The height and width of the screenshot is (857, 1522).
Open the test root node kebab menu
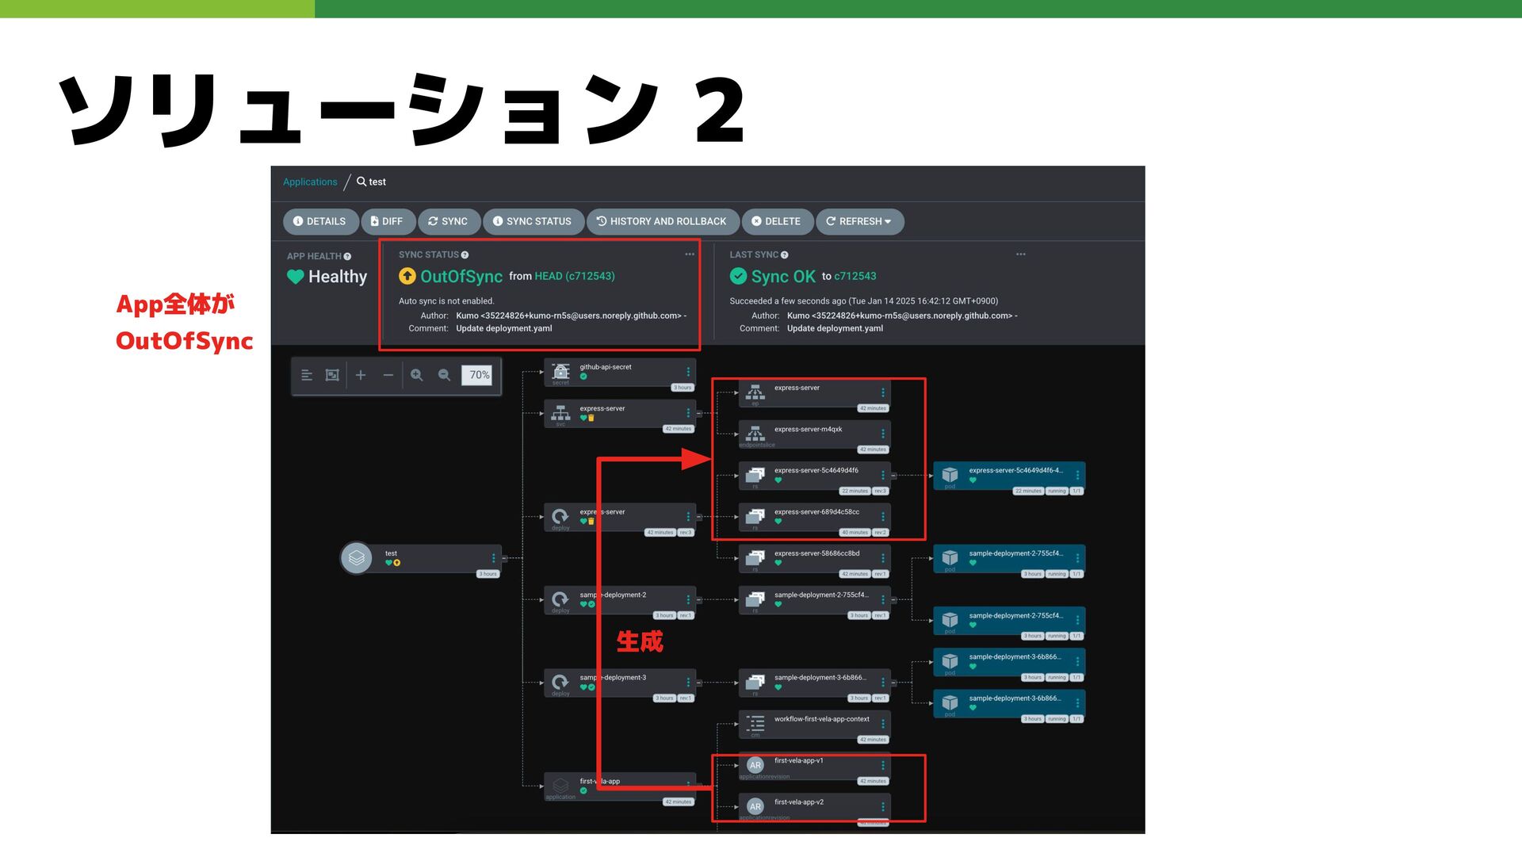(494, 558)
